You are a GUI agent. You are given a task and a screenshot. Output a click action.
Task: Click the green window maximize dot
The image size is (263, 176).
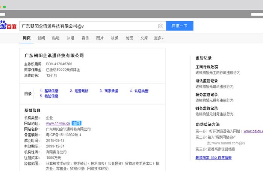(5, 7)
